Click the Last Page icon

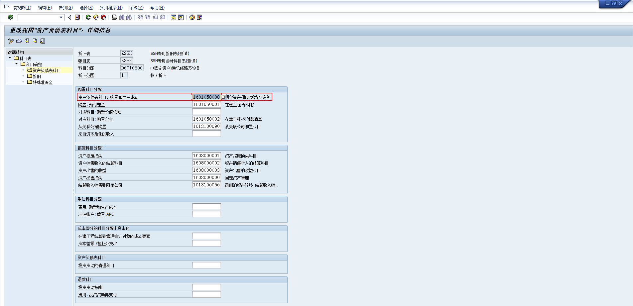coord(163,17)
